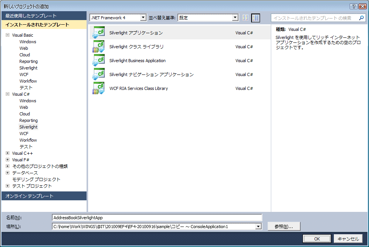Select Reporting under Visual Basic

[29, 61]
